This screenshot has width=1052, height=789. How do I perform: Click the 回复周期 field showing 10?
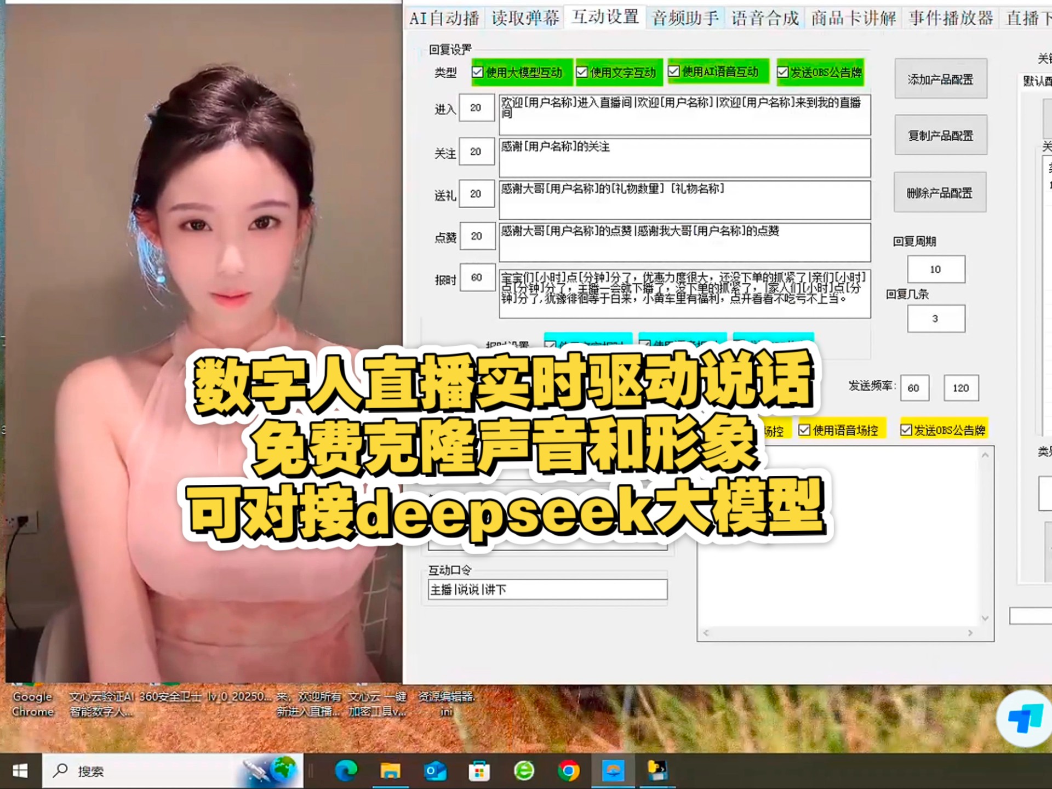click(x=936, y=269)
